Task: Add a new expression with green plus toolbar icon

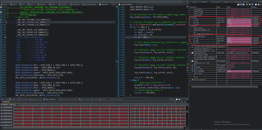Action: [x=247, y=4]
